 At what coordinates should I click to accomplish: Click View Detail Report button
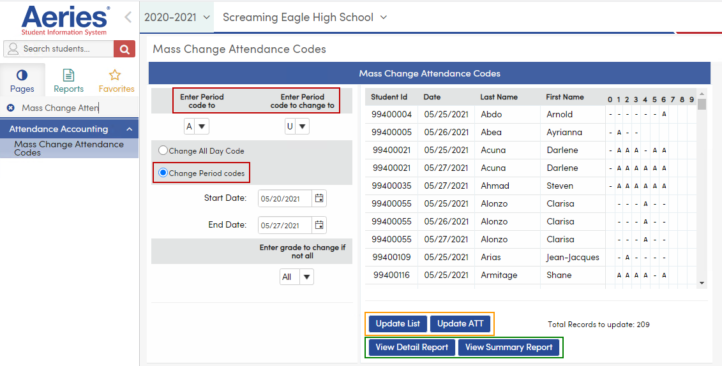click(412, 347)
